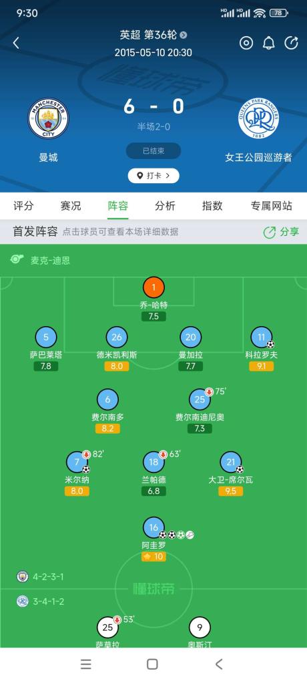The height and width of the screenshot is (683, 307).
Task: Select goalkeeper 1 乔-哈特 jersey
Action: pyautogui.click(x=153, y=287)
